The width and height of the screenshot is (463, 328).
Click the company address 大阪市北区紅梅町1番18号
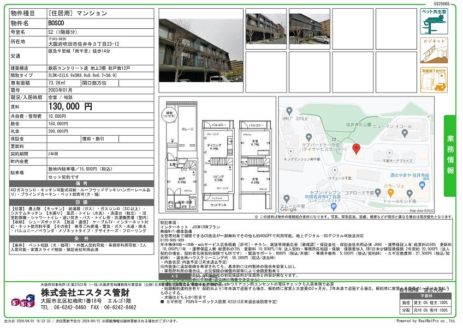[71, 301]
